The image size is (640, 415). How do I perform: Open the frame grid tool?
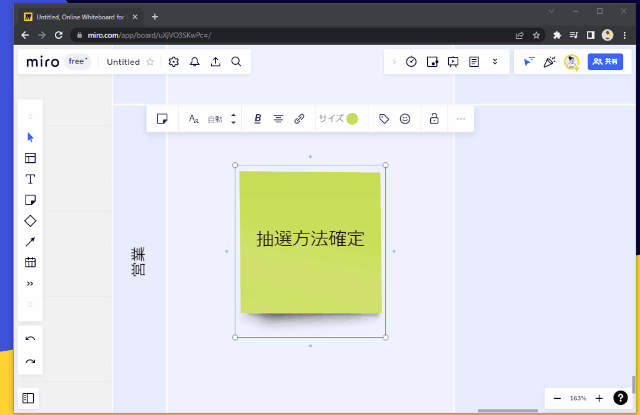pyautogui.click(x=30, y=262)
